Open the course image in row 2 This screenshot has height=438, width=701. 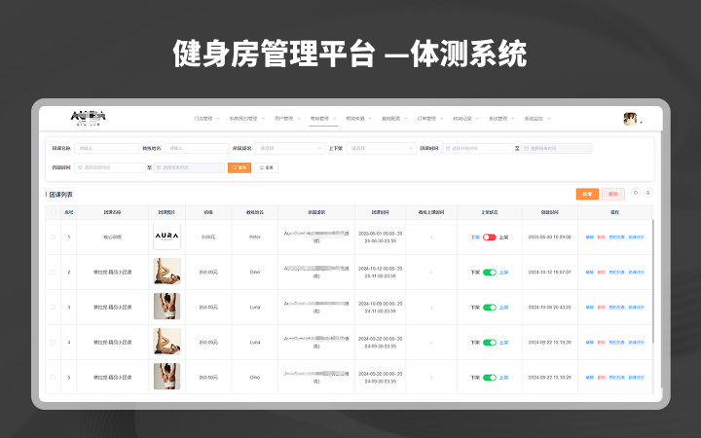[166, 272]
